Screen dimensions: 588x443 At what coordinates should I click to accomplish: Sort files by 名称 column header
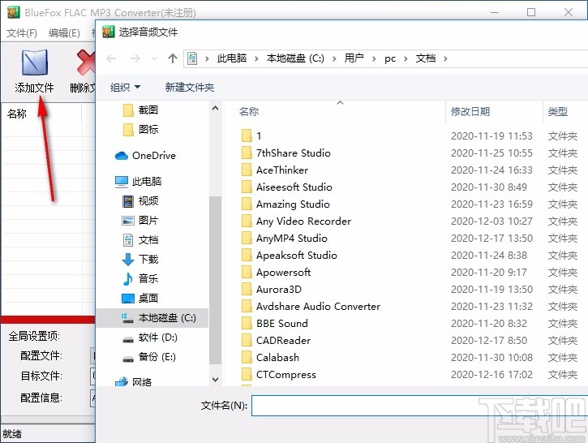pos(249,111)
